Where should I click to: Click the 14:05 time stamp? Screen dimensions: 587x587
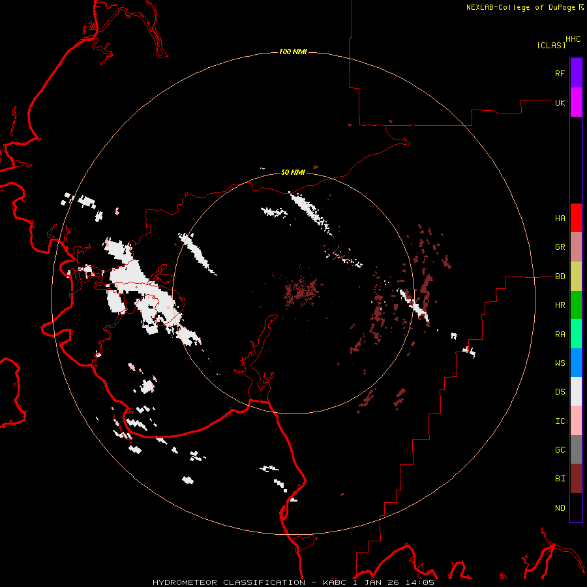[x=419, y=582]
